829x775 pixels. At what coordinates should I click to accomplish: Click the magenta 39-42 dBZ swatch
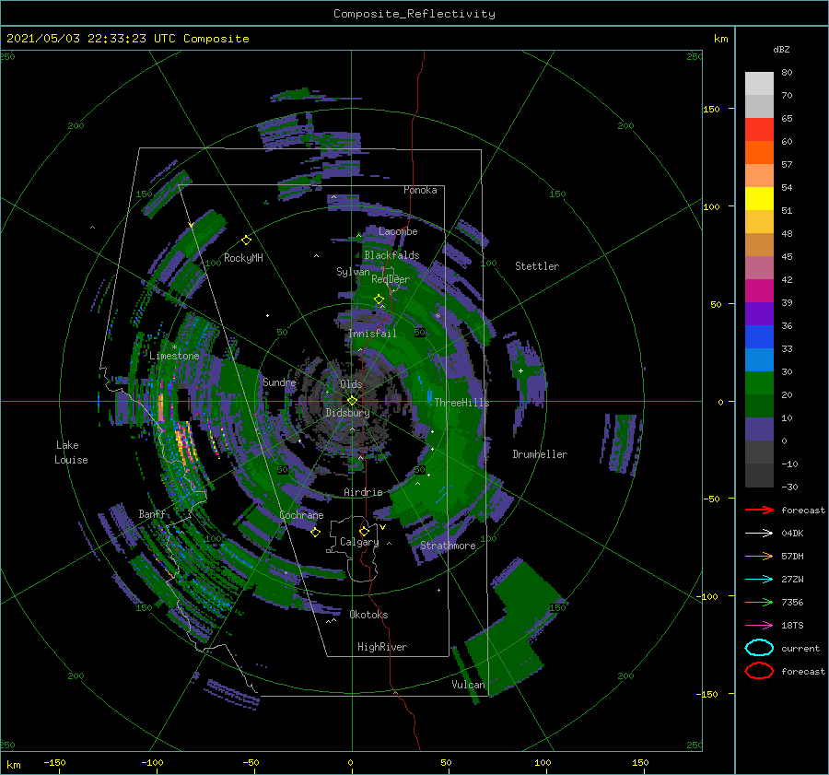point(759,290)
